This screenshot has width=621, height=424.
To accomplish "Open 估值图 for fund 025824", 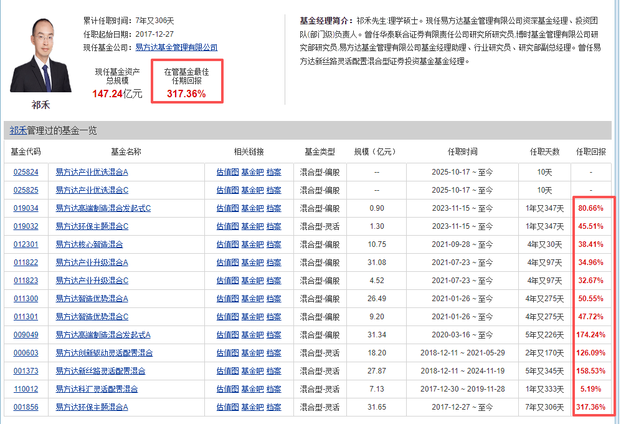I will 228,172.
